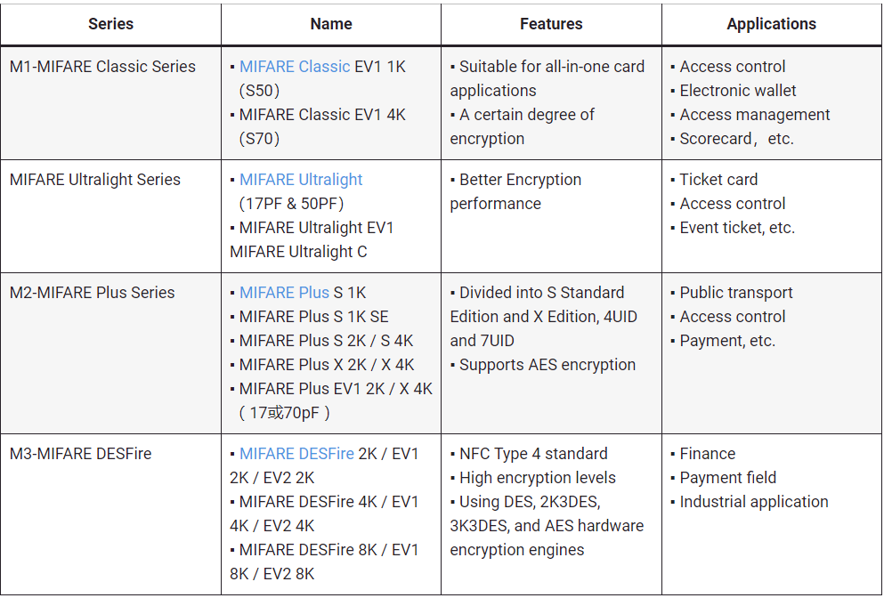
Task: Click the M1-MIFARE Classic Series cell
Action: point(102,67)
